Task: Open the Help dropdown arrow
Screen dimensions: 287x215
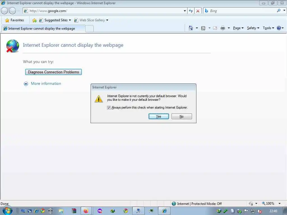Action: click(283, 28)
